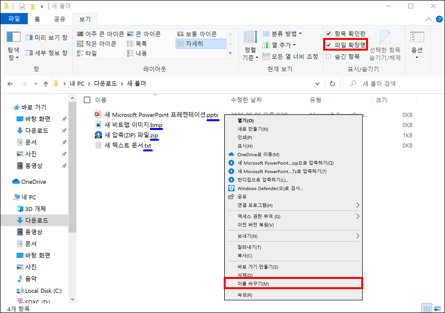
Task: Switch to content (내용) layout
Action: [137, 53]
